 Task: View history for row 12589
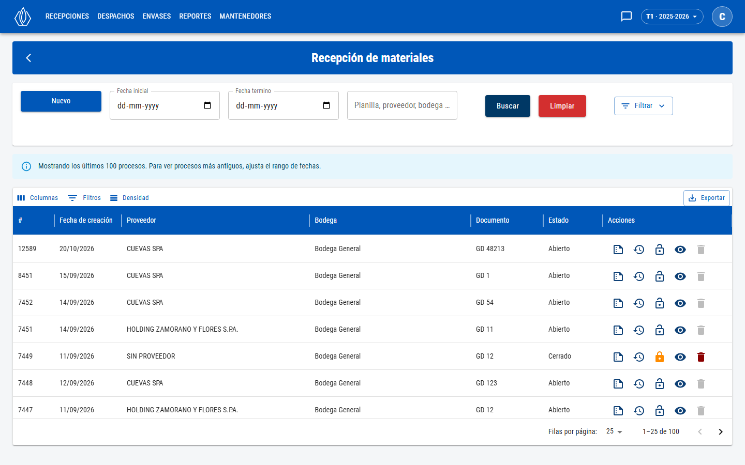(639, 250)
